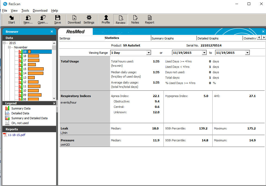Create a new patient with New icon
266x186 pixels.
(28, 20)
